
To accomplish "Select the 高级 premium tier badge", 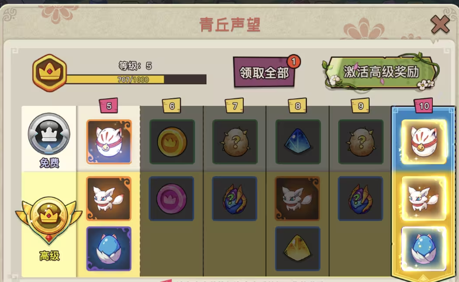I will [x=49, y=228].
